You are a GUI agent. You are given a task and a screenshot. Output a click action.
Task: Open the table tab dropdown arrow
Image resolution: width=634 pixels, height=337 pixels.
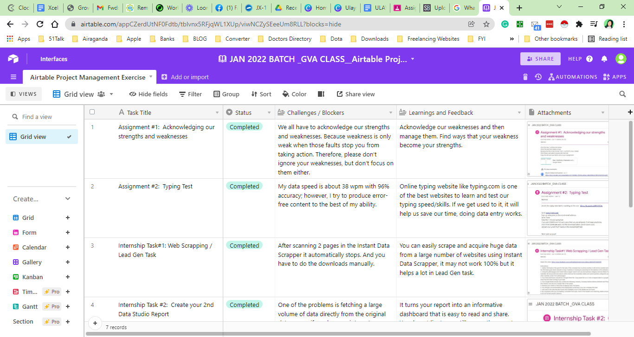[150, 77]
